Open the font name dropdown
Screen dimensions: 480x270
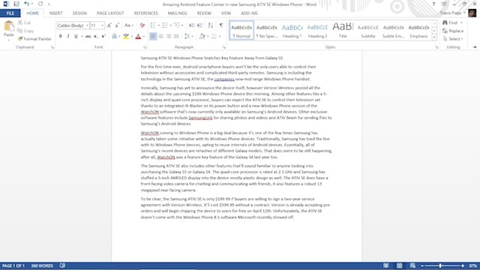(87, 25)
